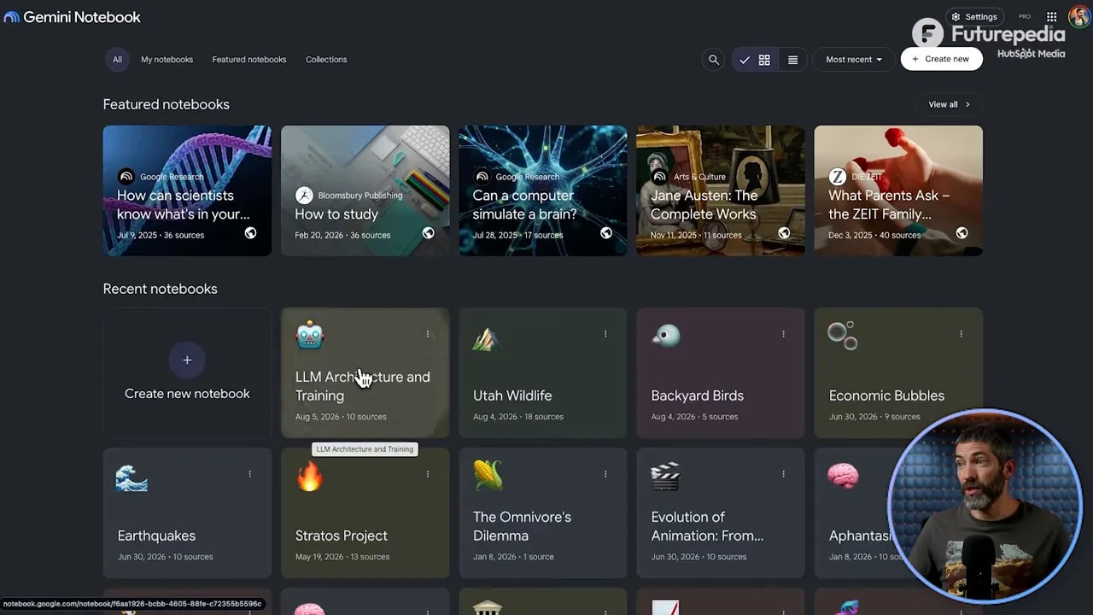Click the globe icon on How can scientists card
This screenshot has height=615, width=1093.
pos(250,233)
